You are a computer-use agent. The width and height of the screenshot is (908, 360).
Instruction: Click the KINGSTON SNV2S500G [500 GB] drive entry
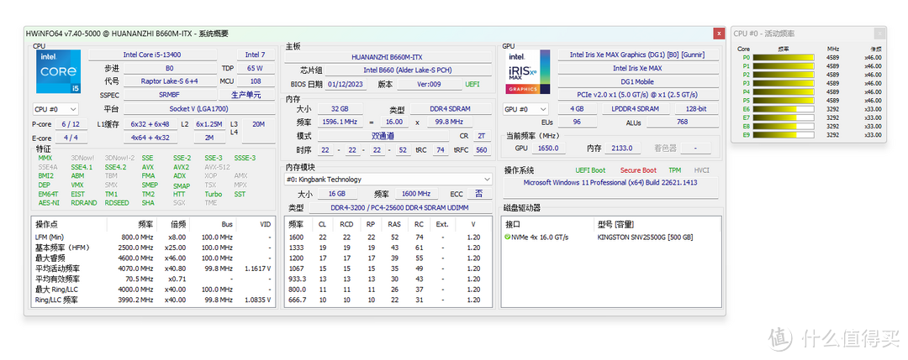(x=645, y=237)
